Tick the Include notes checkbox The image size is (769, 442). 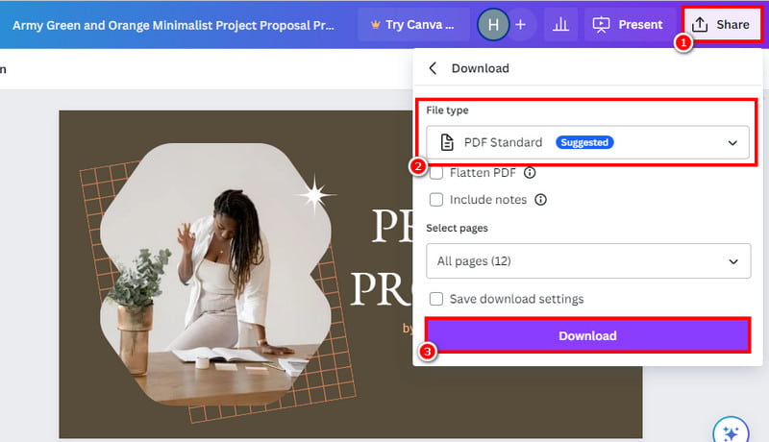coord(436,200)
